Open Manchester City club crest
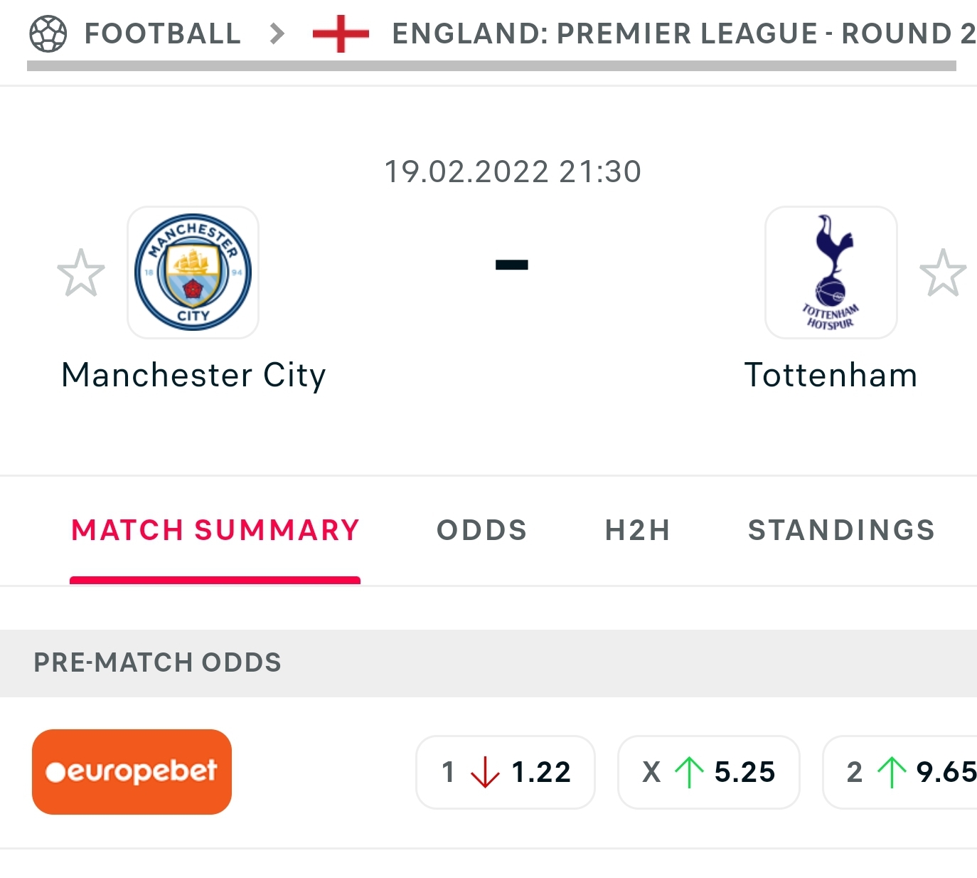Viewport: 977px width, 878px height. coord(193,273)
